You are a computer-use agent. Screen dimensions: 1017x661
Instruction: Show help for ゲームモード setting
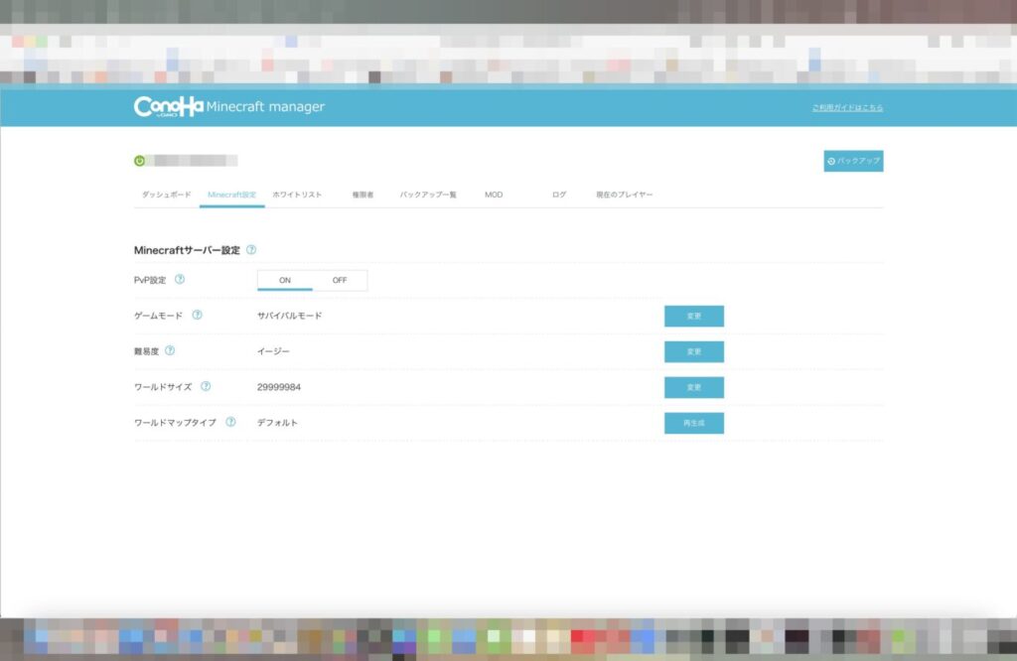tap(197, 316)
